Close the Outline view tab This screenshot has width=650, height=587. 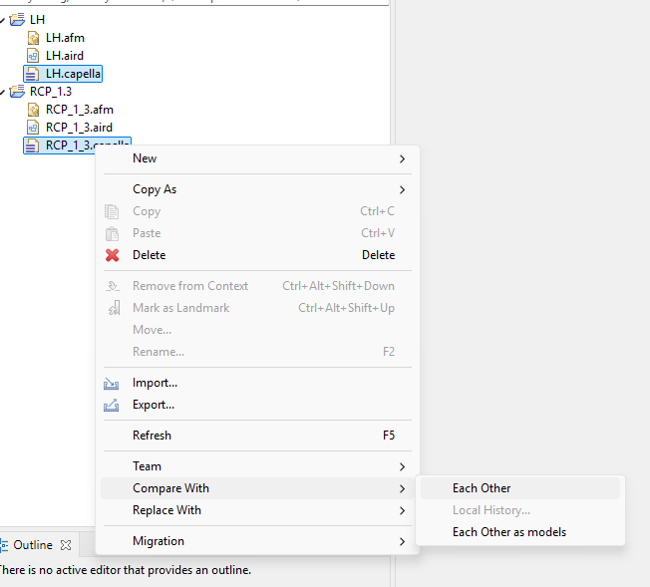tap(66, 546)
